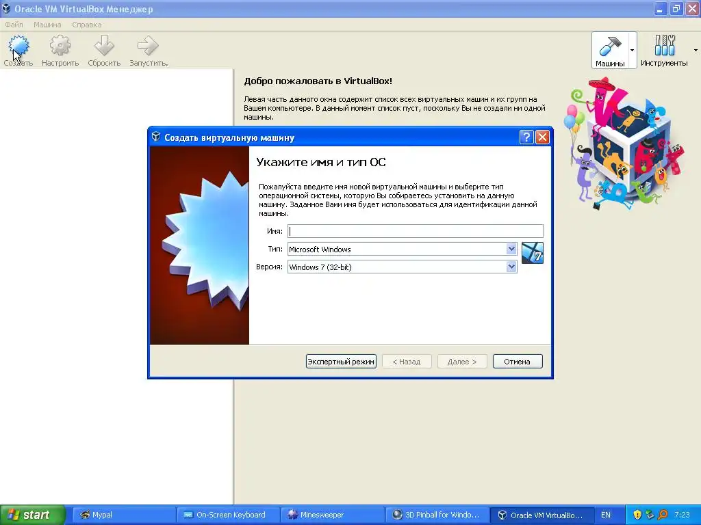
Task: Click the EN language indicator
Action: click(606, 515)
